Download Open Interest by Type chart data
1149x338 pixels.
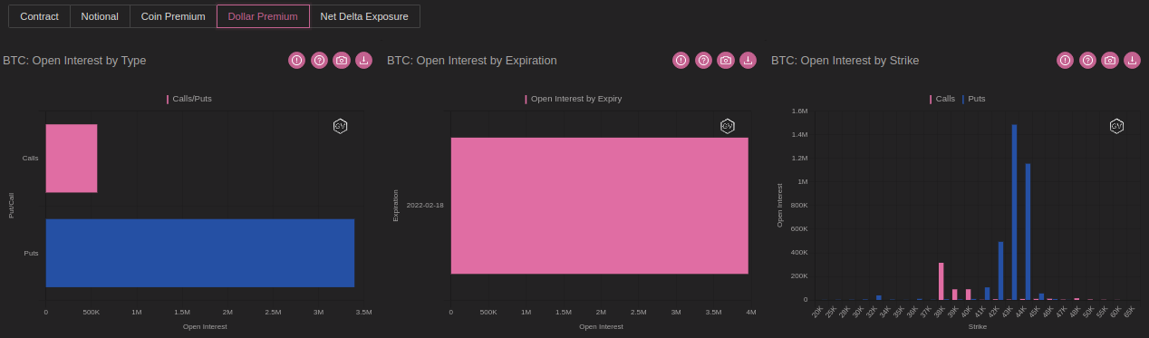click(x=363, y=60)
